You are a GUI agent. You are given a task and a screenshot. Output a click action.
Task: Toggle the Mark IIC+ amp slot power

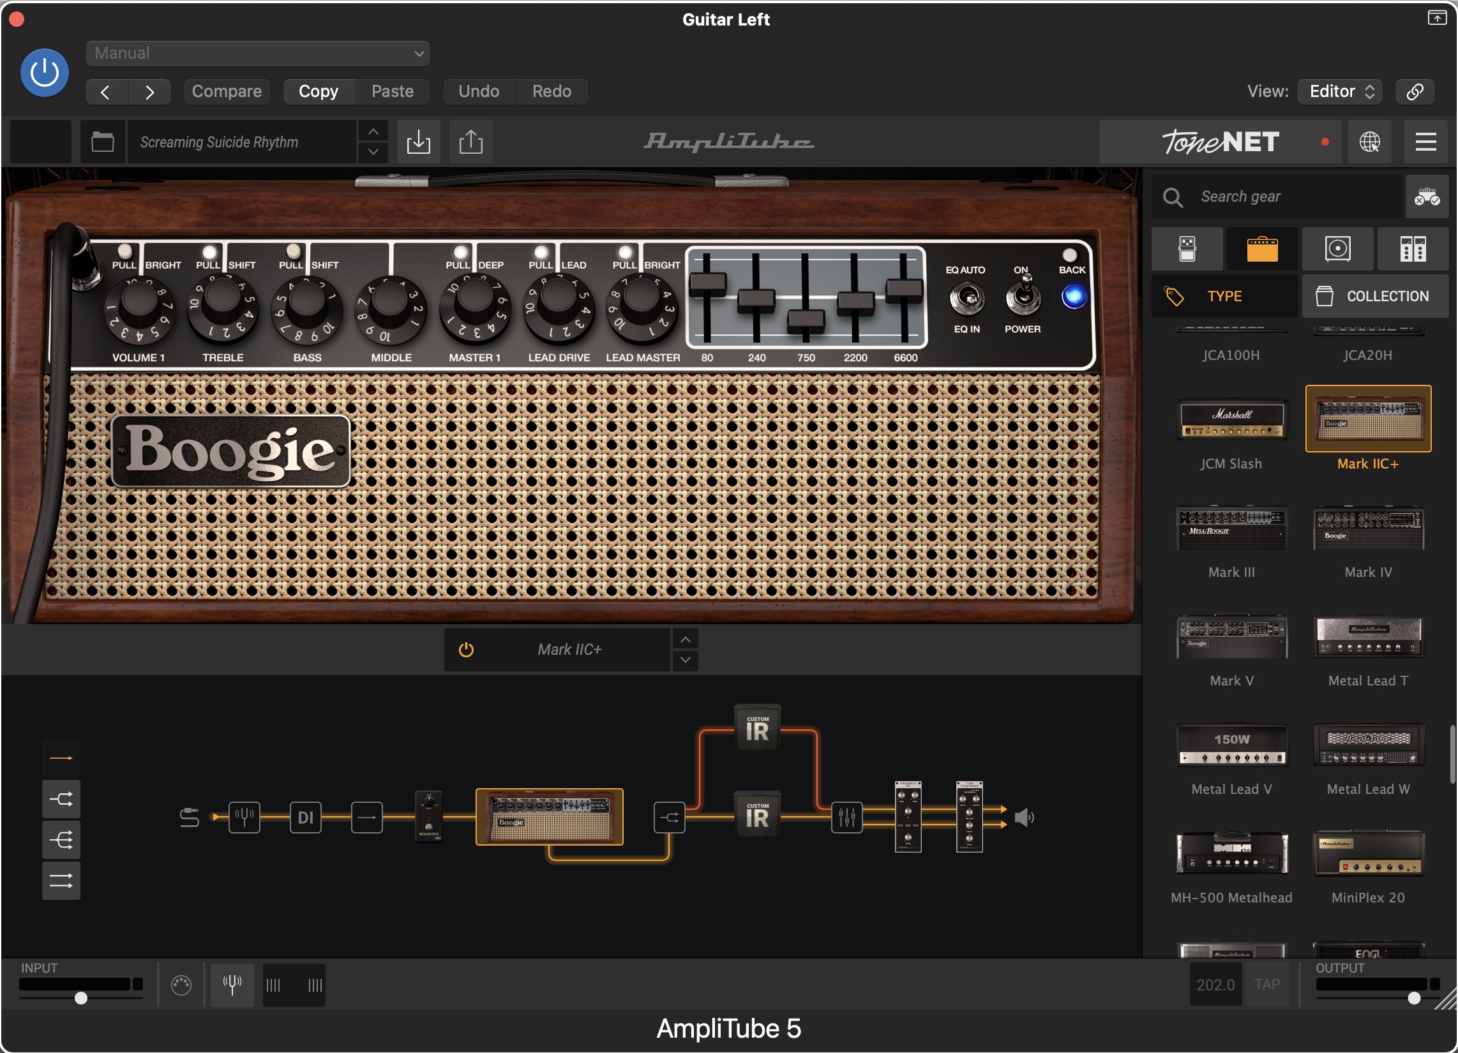(466, 649)
